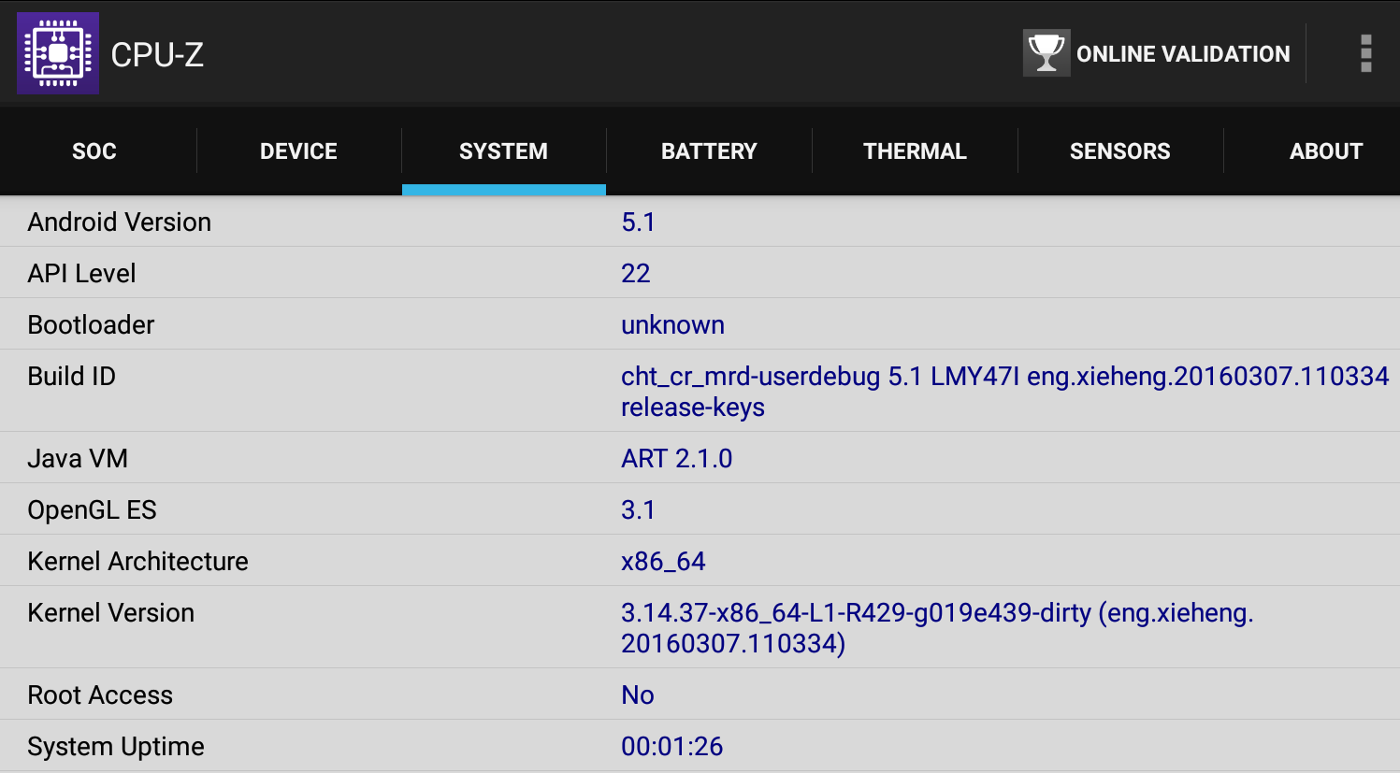The image size is (1400, 773).
Task: Click the OpenGL ES value 3.1
Action: tap(638, 510)
